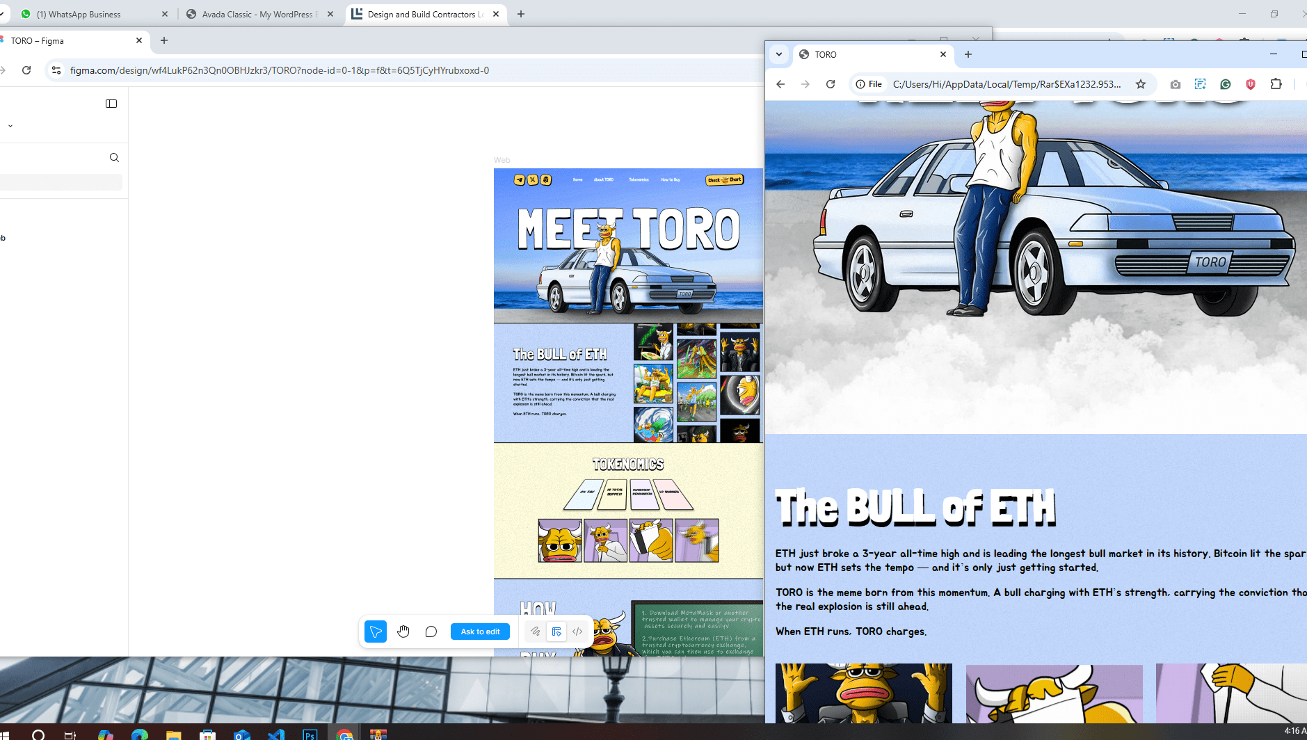Click the screen capture extension icon

tap(1201, 84)
